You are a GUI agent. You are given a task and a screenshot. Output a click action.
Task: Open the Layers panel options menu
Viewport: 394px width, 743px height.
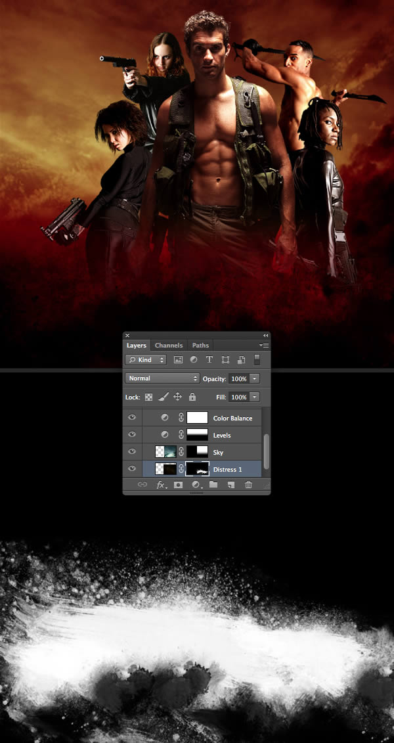pos(264,345)
